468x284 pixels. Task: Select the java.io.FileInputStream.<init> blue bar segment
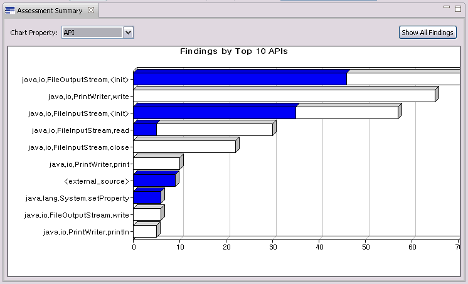pyautogui.click(x=215, y=113)
